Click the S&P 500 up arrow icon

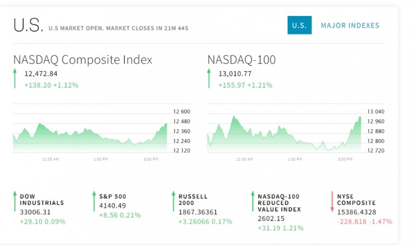pos(94,202)
